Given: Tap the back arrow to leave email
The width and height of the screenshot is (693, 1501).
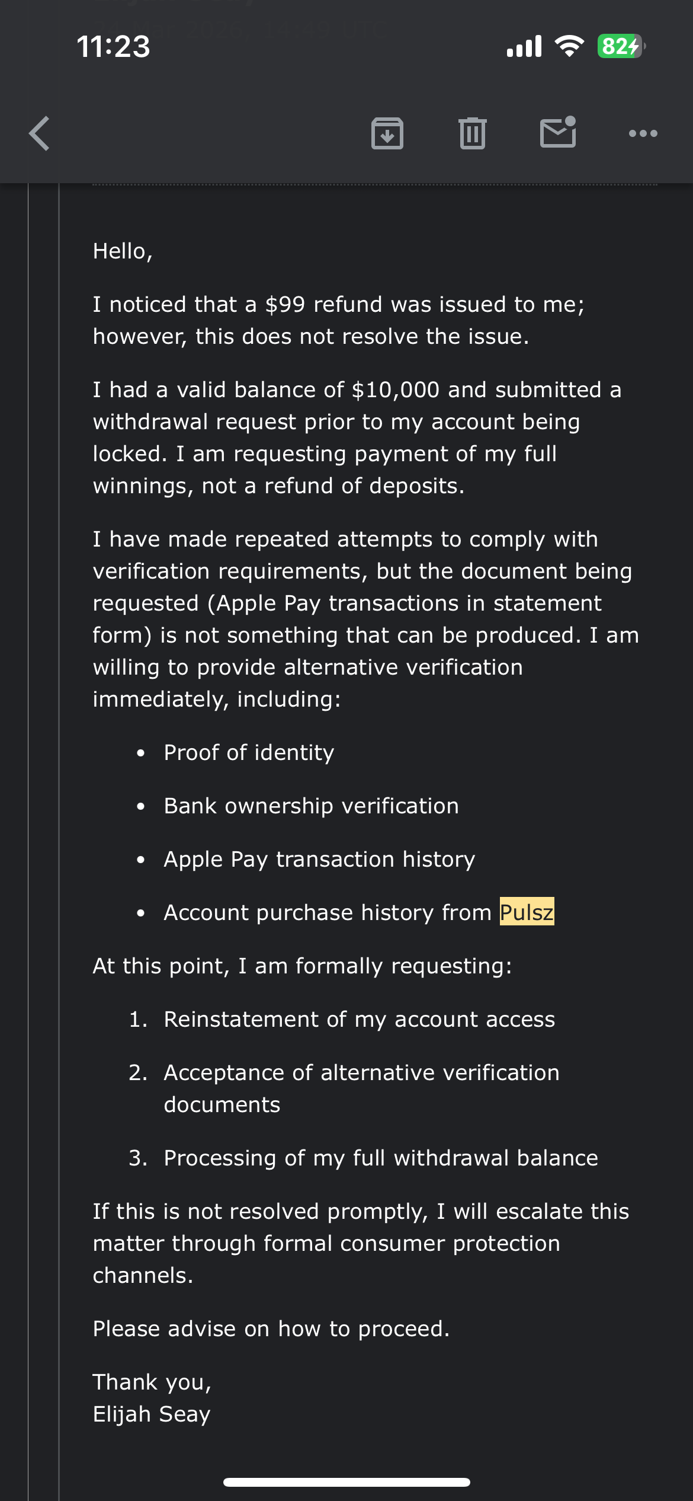Looking at the screenshot, I should tap(40, 133).
